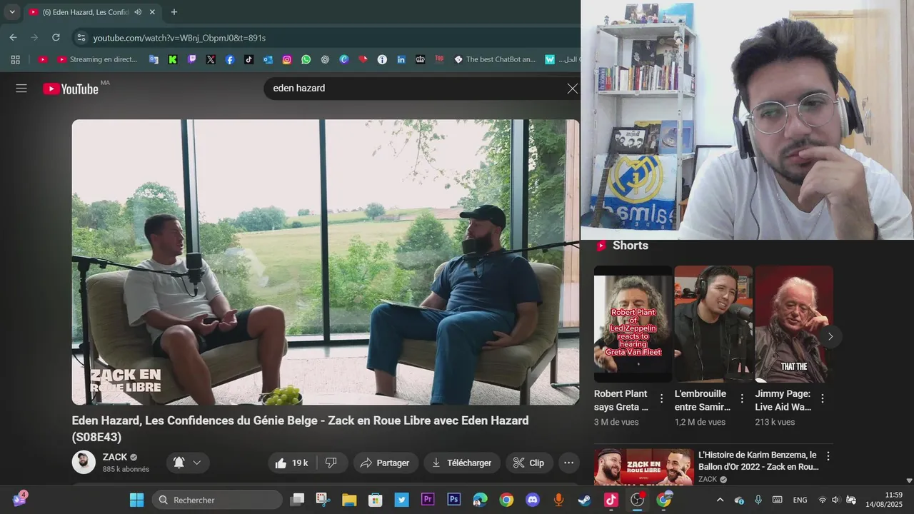The height and width of the screenshot is (514, 914).
Task: Open Task View on taskbar
Action: click(297, 500)
